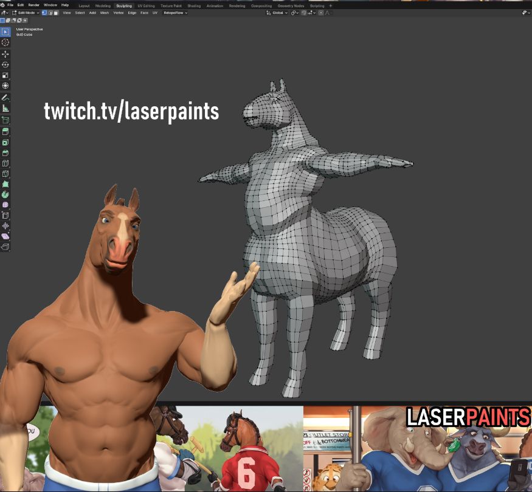
Task: Choose the Inset Faces tool
Action: click(5, 142)
